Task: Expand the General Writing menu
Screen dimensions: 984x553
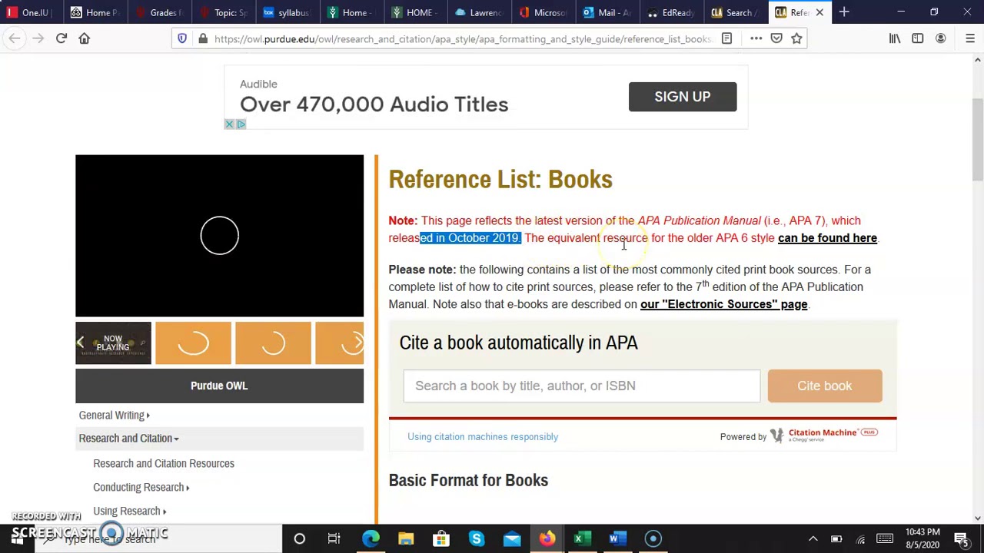Action: 114,416
